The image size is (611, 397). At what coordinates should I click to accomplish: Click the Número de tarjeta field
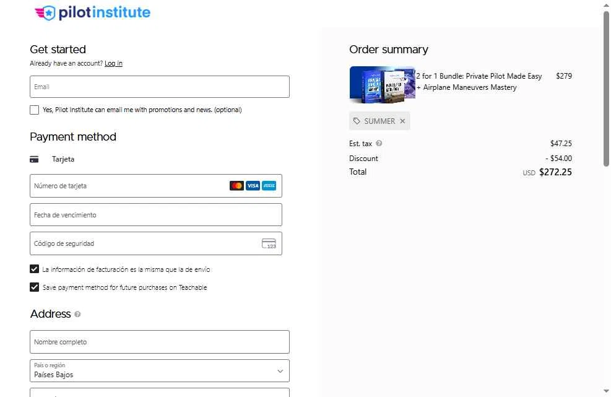point(156,186)
